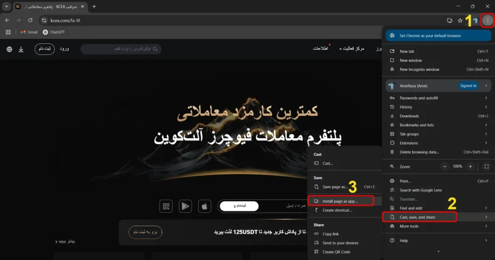Click بیشتر ببینید see more link
This screenshot has height=260, width=495.
(x=65, y=241)
